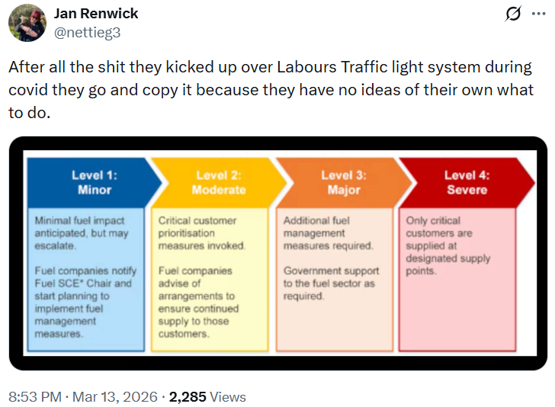Screen dimensions: 555x407
Task: Visit the @nettieg3 handle link
Action: tap(88, 32)
